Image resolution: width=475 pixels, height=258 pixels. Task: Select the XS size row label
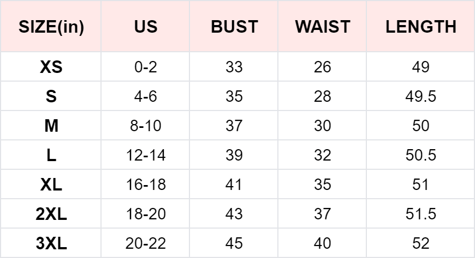coord(51,67)
